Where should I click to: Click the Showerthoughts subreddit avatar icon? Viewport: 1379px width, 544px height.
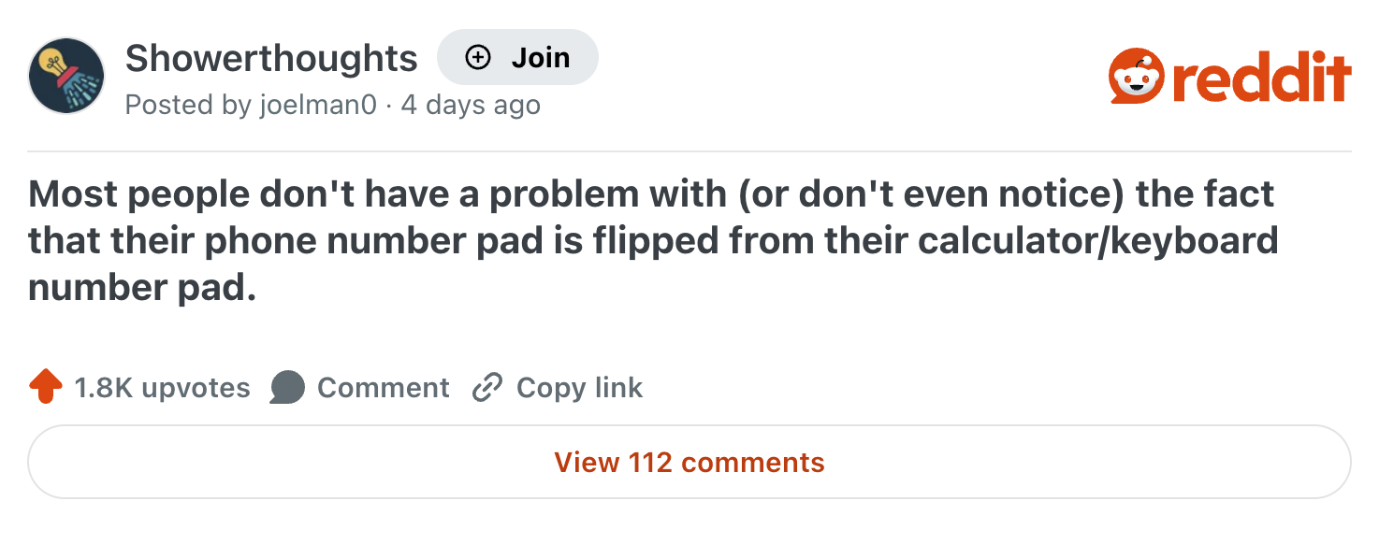tap(66, 76)
